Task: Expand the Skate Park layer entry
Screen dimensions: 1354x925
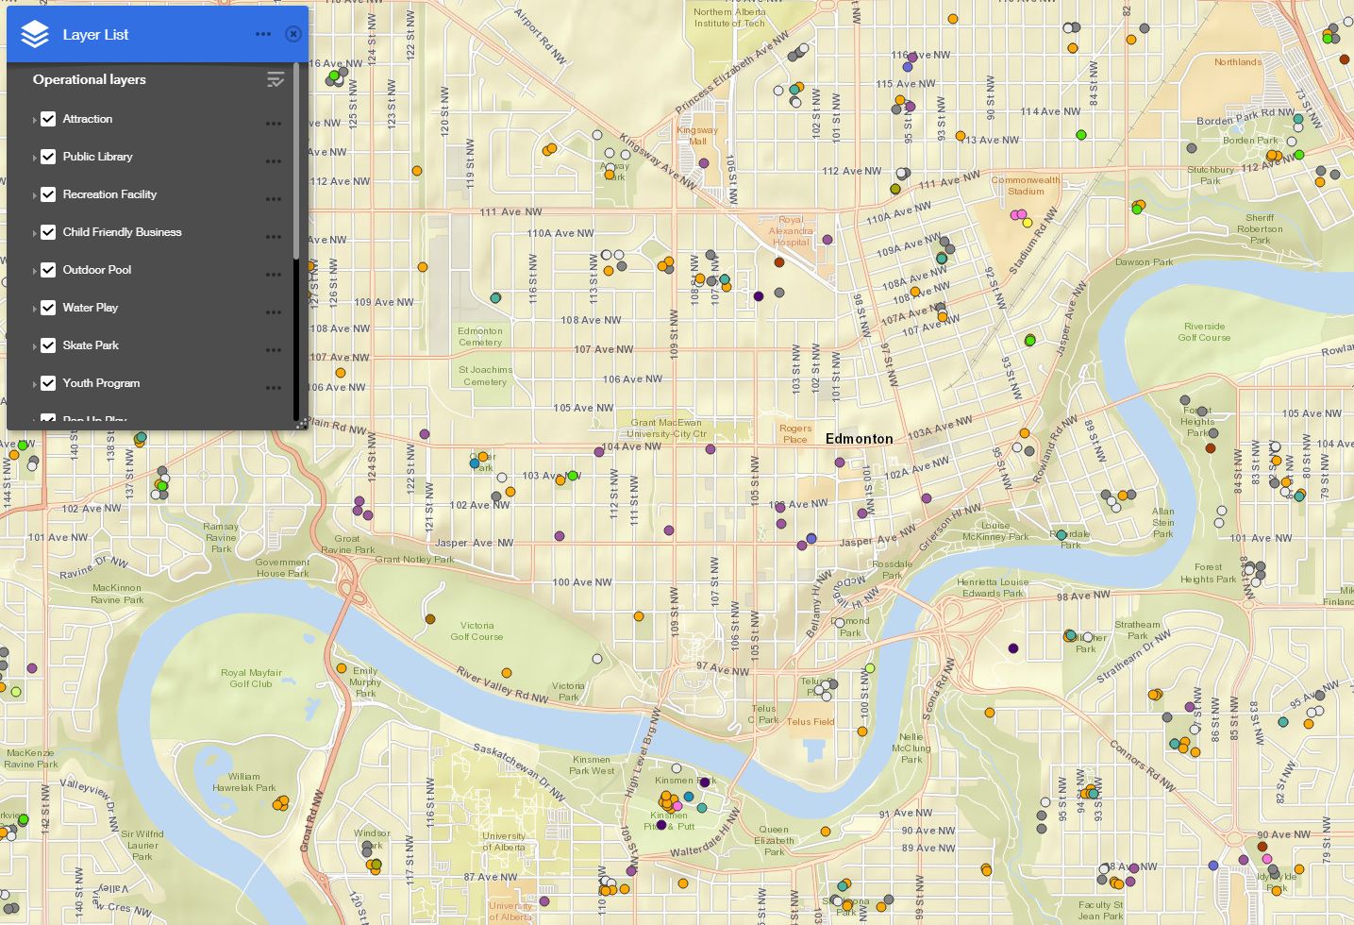Action: pos(35,346)
